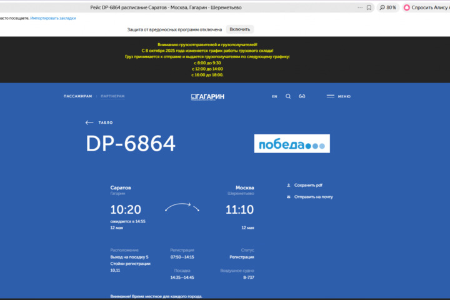Click the Сохранить pdf download icon

click(288, 185)
